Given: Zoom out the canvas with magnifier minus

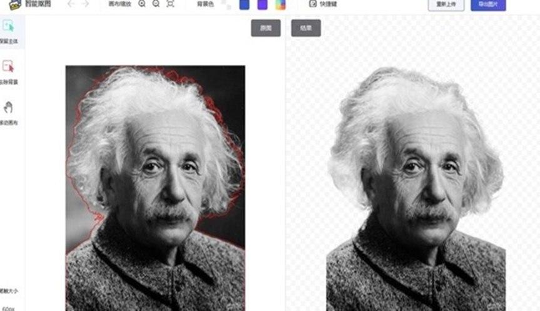Looking at the screenshot, I should [x=156, y=4].
